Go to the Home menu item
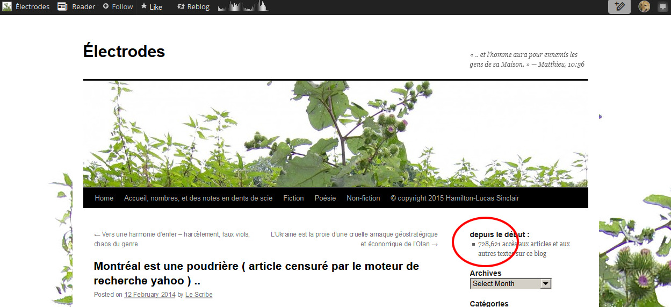671x307 pixels. (x=104, y=198)
